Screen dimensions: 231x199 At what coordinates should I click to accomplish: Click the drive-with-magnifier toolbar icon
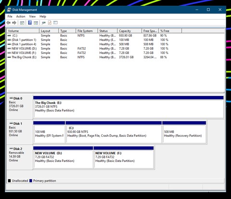click(43, 23)
